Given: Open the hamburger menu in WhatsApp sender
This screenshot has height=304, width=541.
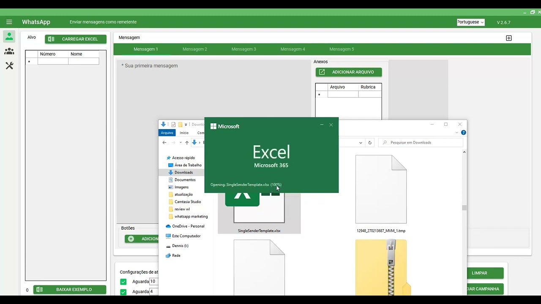Looking at the screenshot, I should (x=9, y=22).
